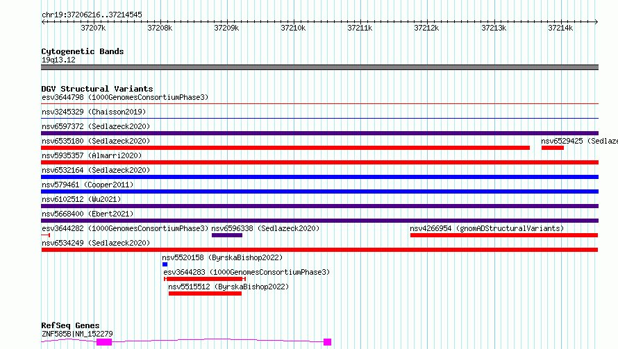Click the DGV Structural Variants track title

pyautogui.click(x=97, y=89)
